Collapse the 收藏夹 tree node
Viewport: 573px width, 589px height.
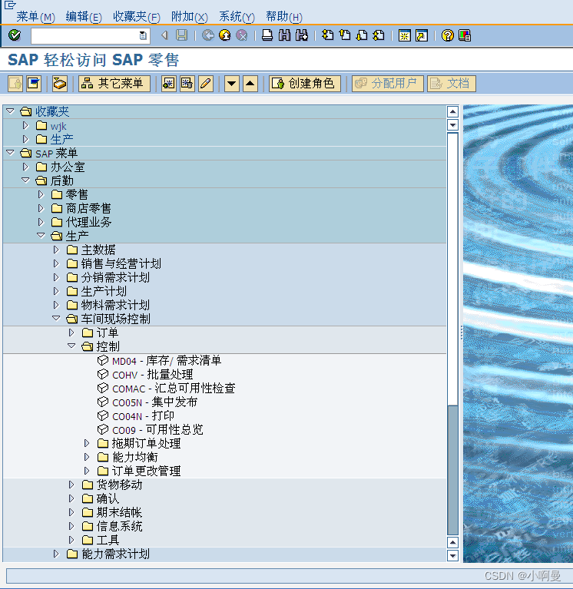click(x=10, y=111)
